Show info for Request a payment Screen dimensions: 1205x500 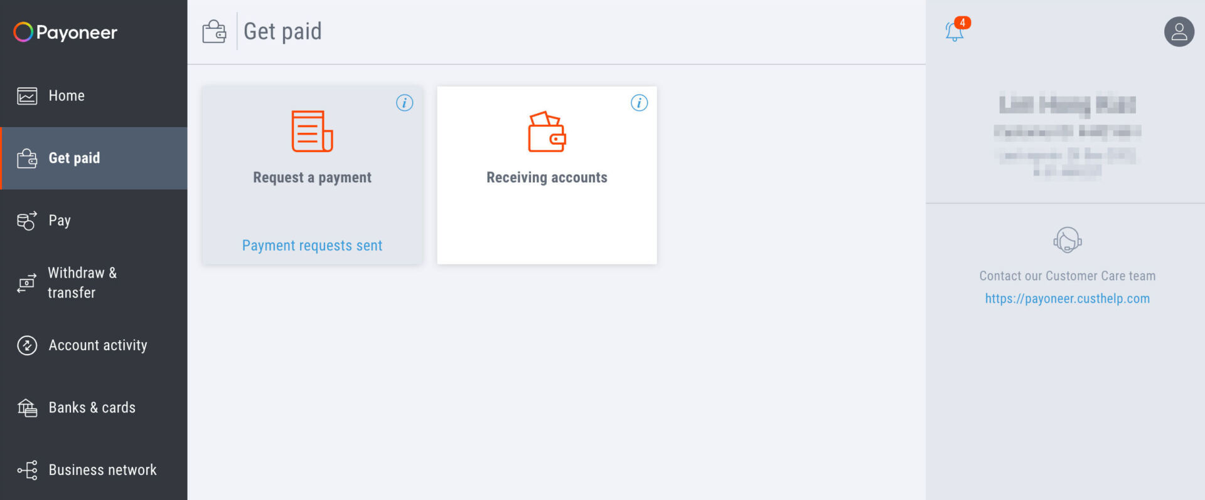coord(405,103)
